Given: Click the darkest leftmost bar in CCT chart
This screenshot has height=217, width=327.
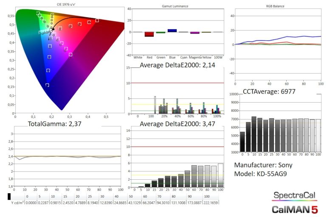Looking at the screenshot, I should click(x=242, y=142).
